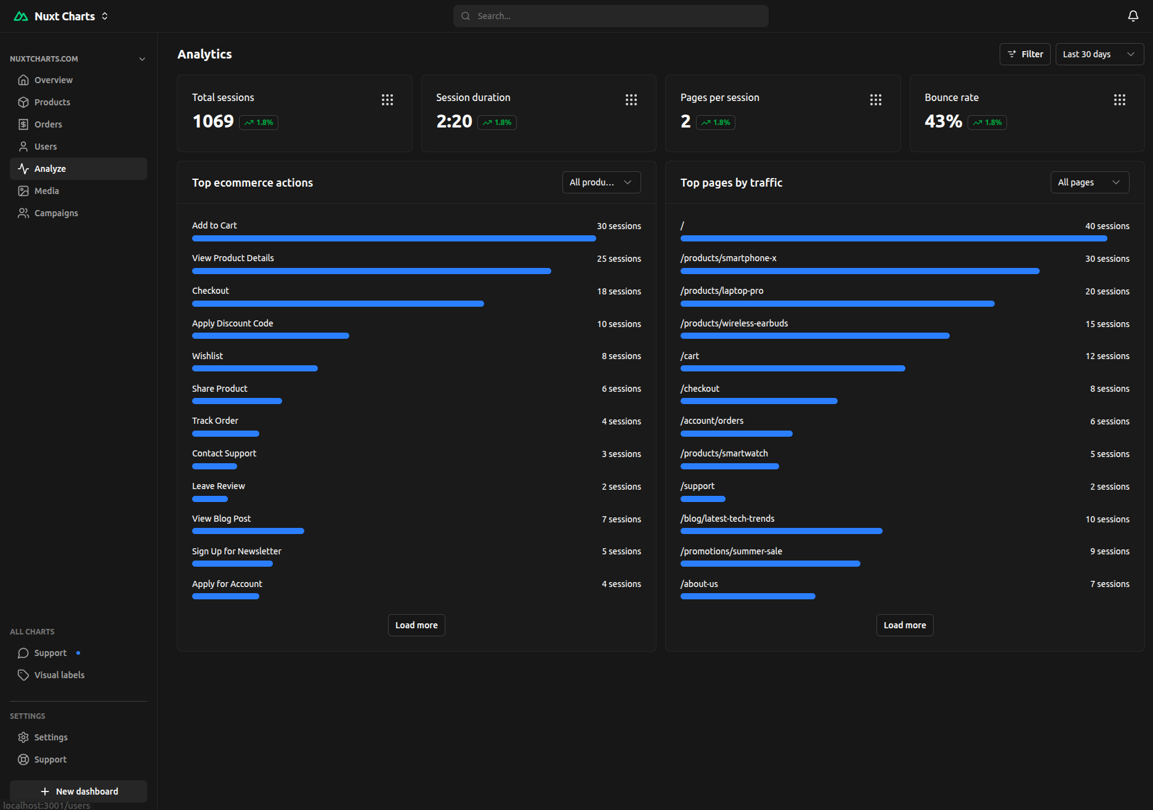The height and width of the screenshot is (810, 1153).
Task: Expand the Last 30 days dropdown
Action: point(1099,54)
